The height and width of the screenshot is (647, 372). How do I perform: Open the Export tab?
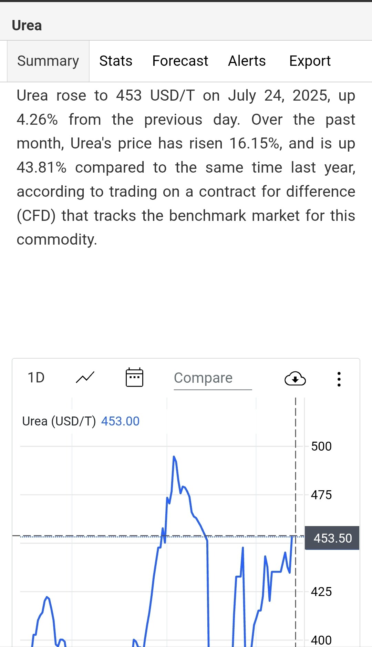tap(310, 61)
